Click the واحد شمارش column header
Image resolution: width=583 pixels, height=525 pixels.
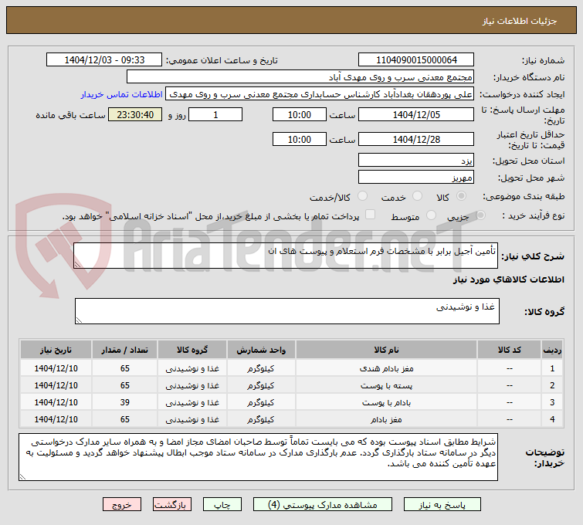[261, 350]
